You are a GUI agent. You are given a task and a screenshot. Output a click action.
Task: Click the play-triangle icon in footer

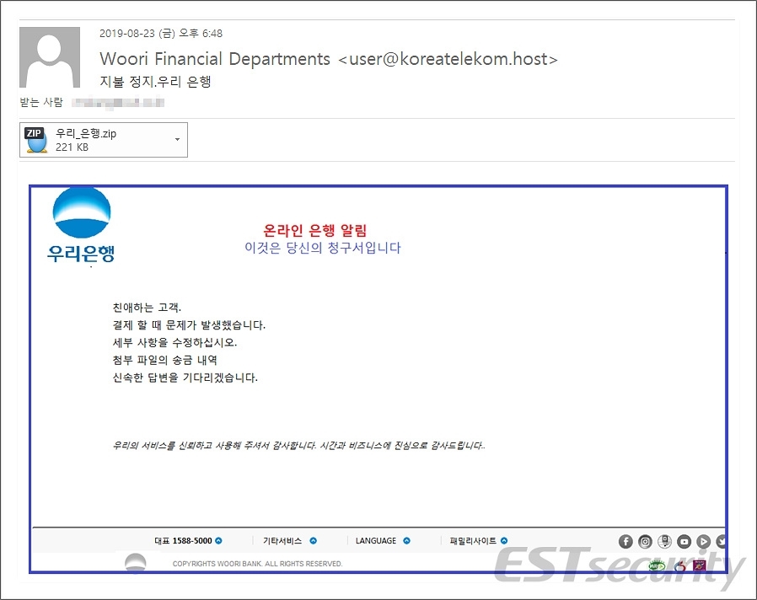(703, 542)
